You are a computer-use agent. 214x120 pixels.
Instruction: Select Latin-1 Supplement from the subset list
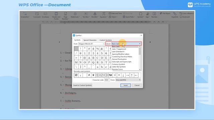pos(119,49)
